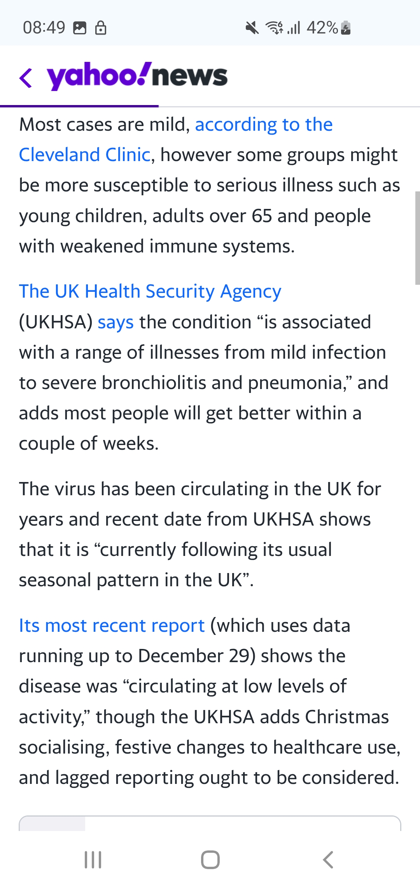420x887 pixels.
Task: Tap the muted sound status icon
Action: [x=252, y=28]
